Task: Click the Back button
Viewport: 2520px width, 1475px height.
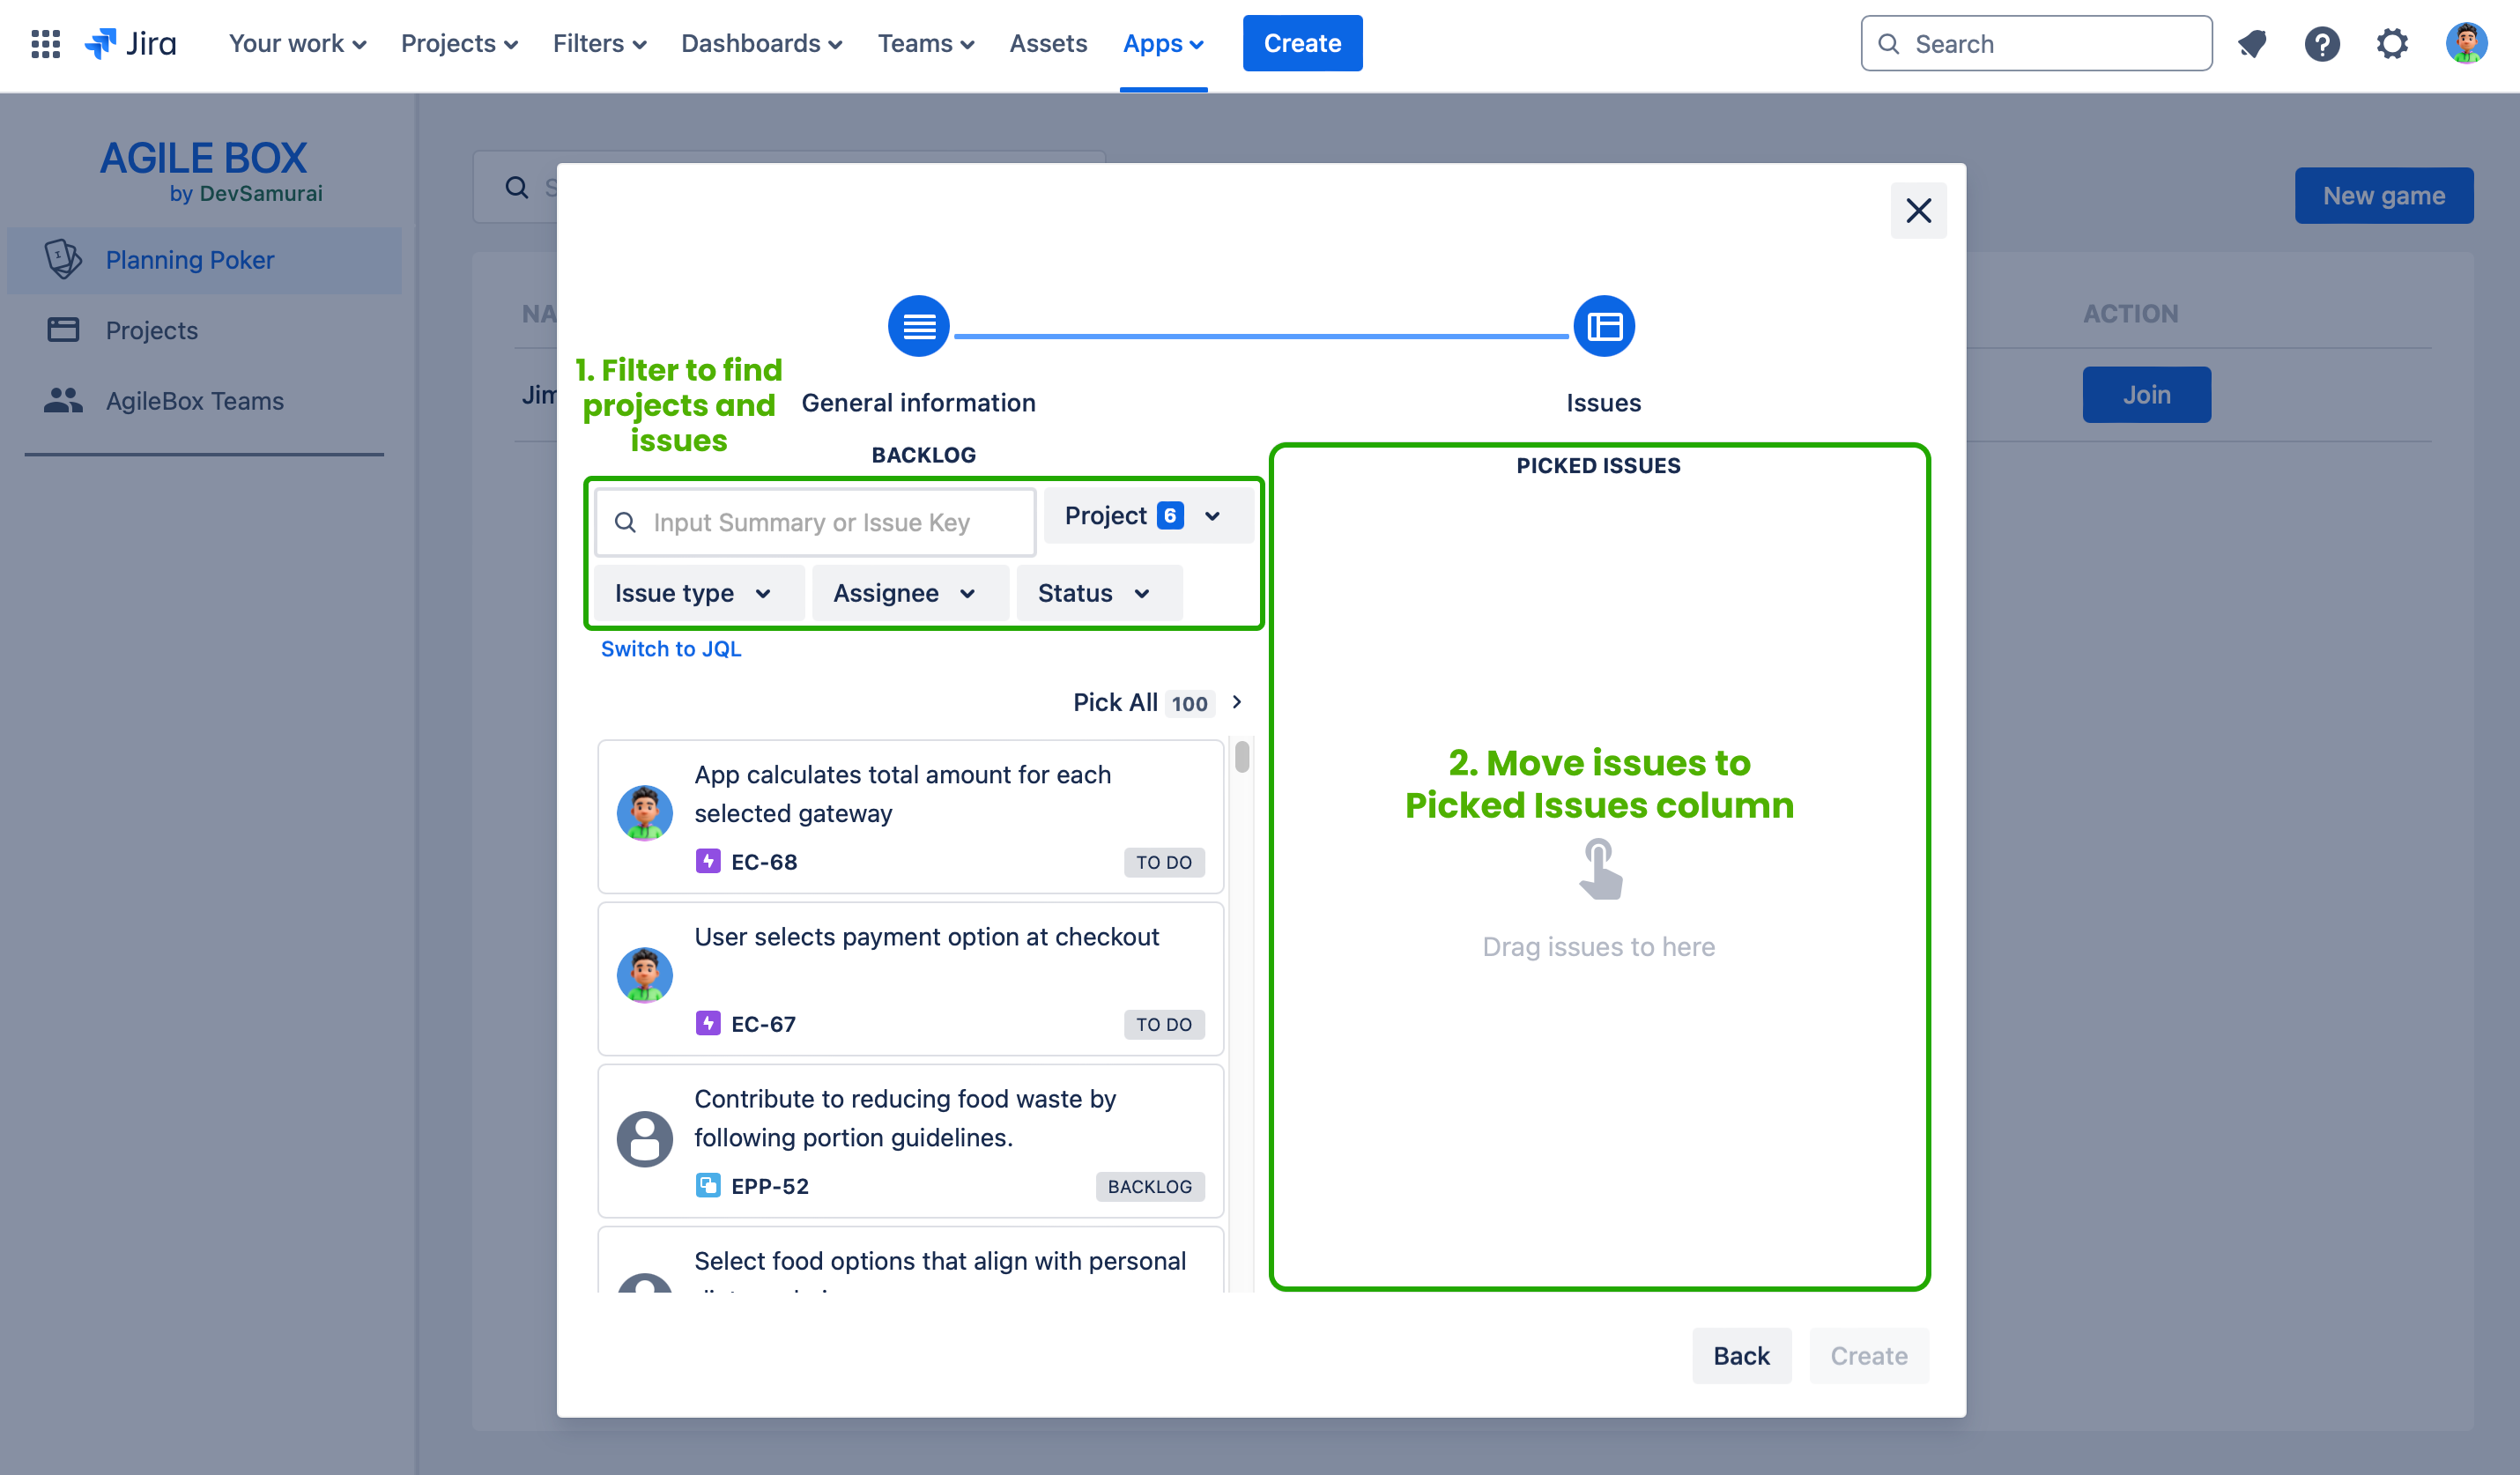Action: click(1741, 1355)
